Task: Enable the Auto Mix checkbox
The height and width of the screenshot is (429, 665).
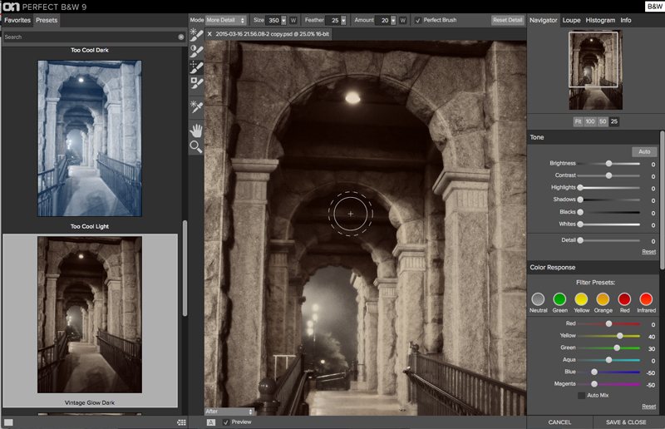Action: point(581,395)
